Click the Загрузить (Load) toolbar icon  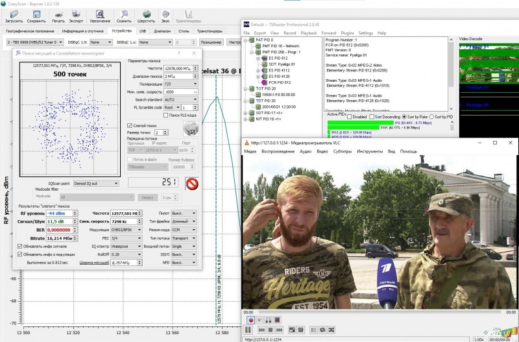pyautogui.click(x=13, y=14)
